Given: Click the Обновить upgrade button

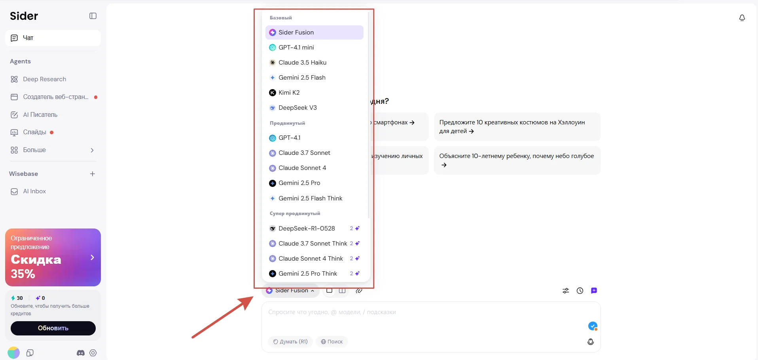Looking at the screenshot, I should point(53,328).
